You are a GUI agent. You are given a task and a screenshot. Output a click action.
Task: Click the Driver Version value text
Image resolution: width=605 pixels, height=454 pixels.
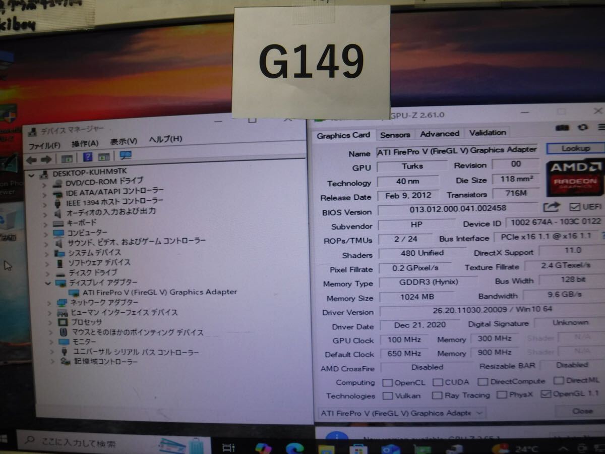(492, 310)
